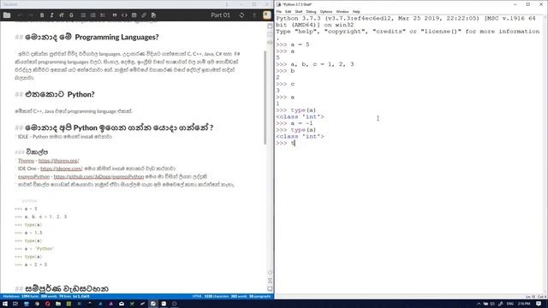548x308 pixels.
Task: Click the redo arrow in editor toolbar
Action: coord(31,15)
